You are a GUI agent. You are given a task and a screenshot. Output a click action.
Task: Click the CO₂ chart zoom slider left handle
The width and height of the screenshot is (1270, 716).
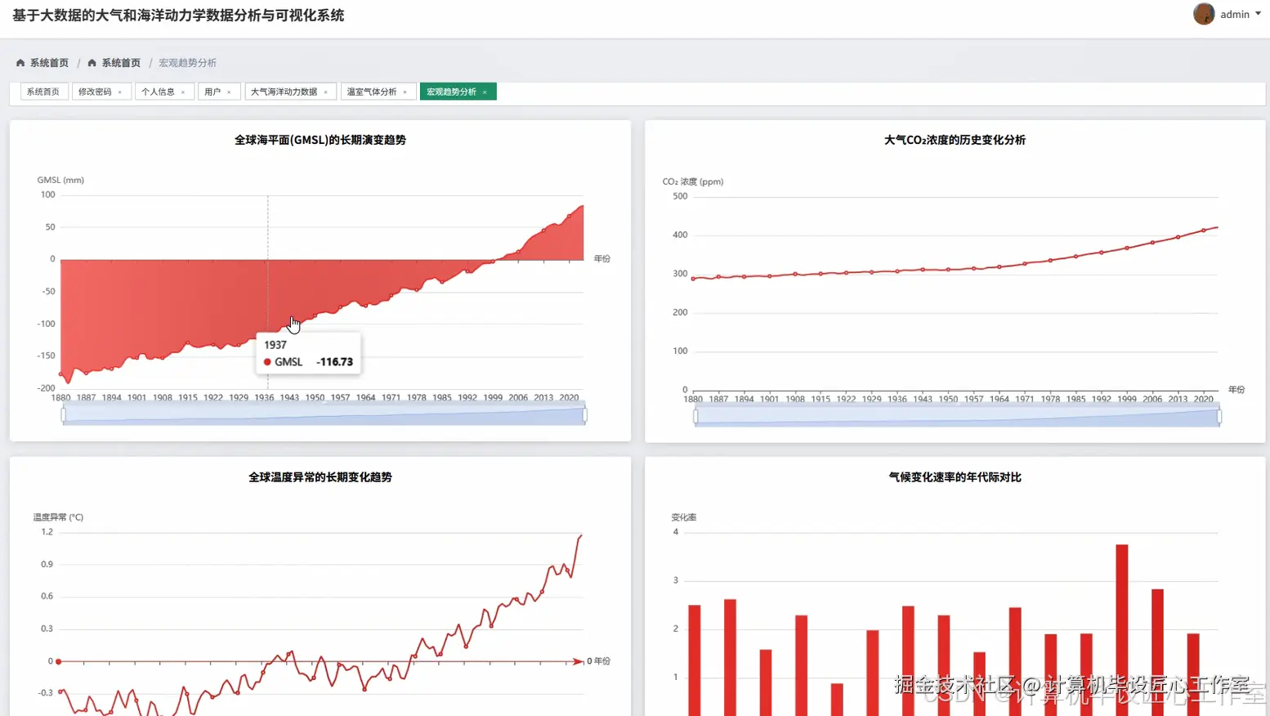pyautogui.click(x=695, y=417)
